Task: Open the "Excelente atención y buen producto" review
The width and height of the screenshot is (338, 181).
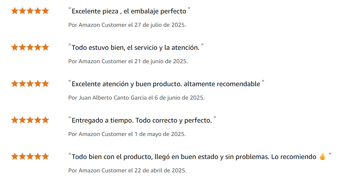Action: 166,84
